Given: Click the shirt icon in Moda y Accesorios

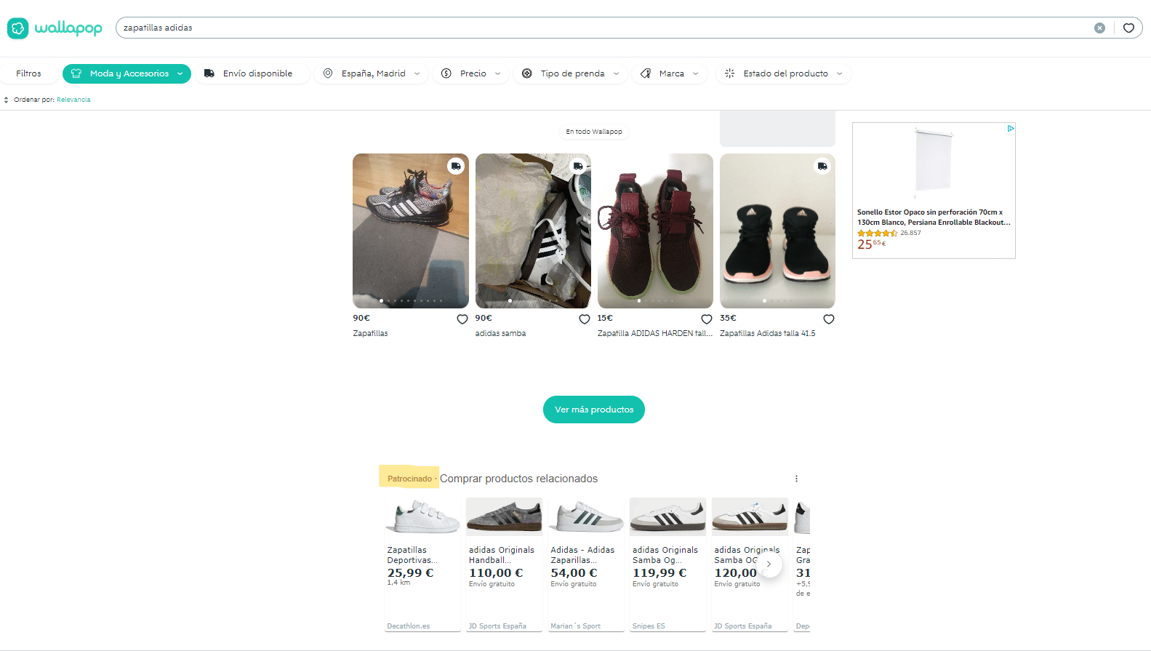Looking at the screenshot, I should [x=76, y=73].
